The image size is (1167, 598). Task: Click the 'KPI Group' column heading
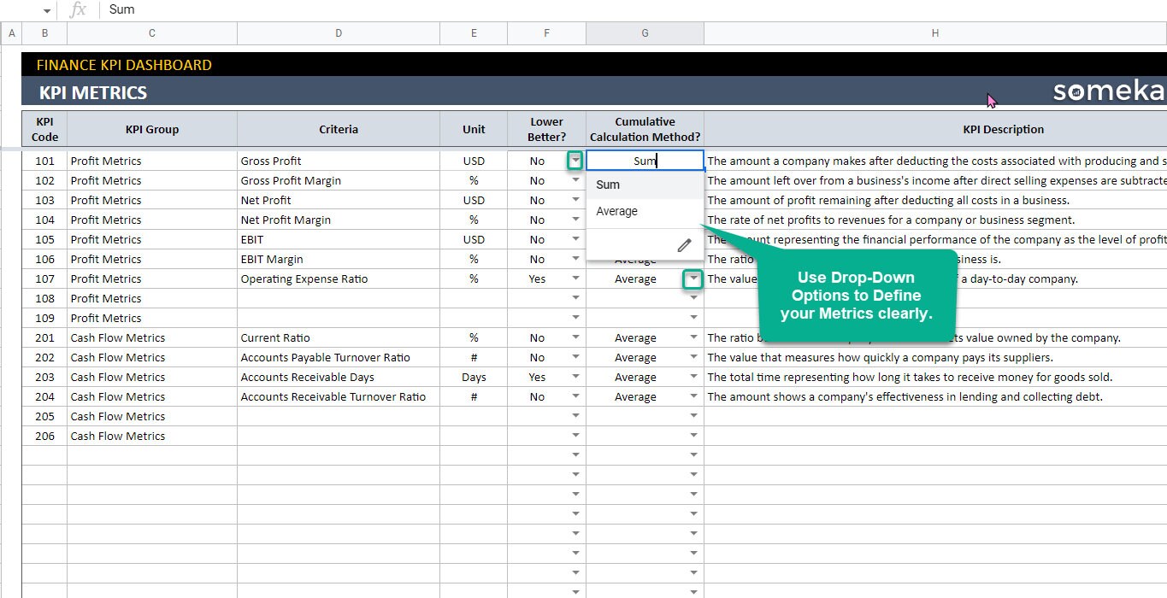[x=152, y=129]
